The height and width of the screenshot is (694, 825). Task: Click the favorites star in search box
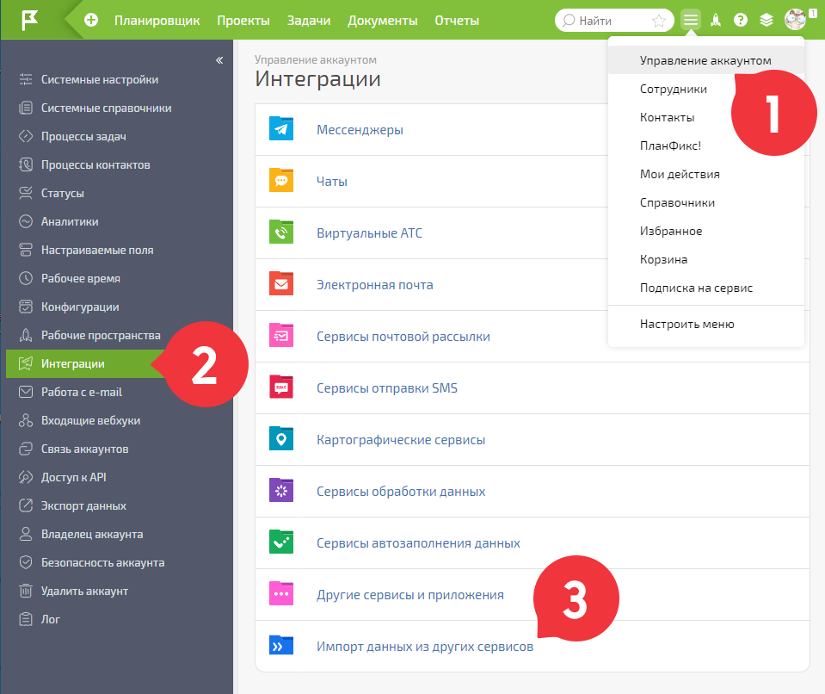coord(658,21)
